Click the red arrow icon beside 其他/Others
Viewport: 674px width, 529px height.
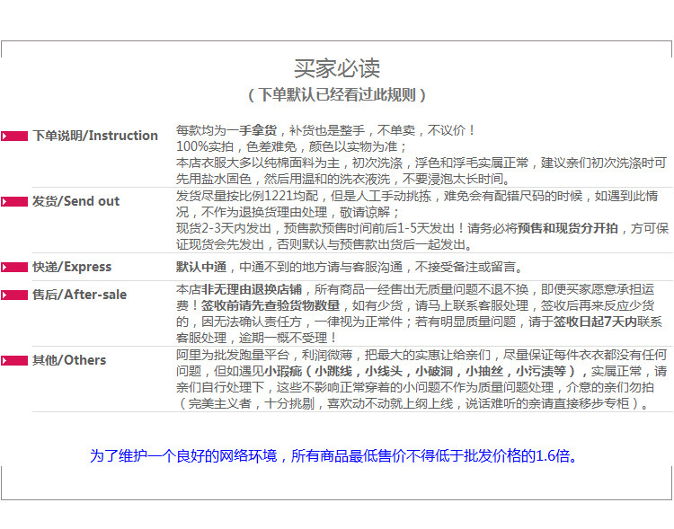[14, 360]
